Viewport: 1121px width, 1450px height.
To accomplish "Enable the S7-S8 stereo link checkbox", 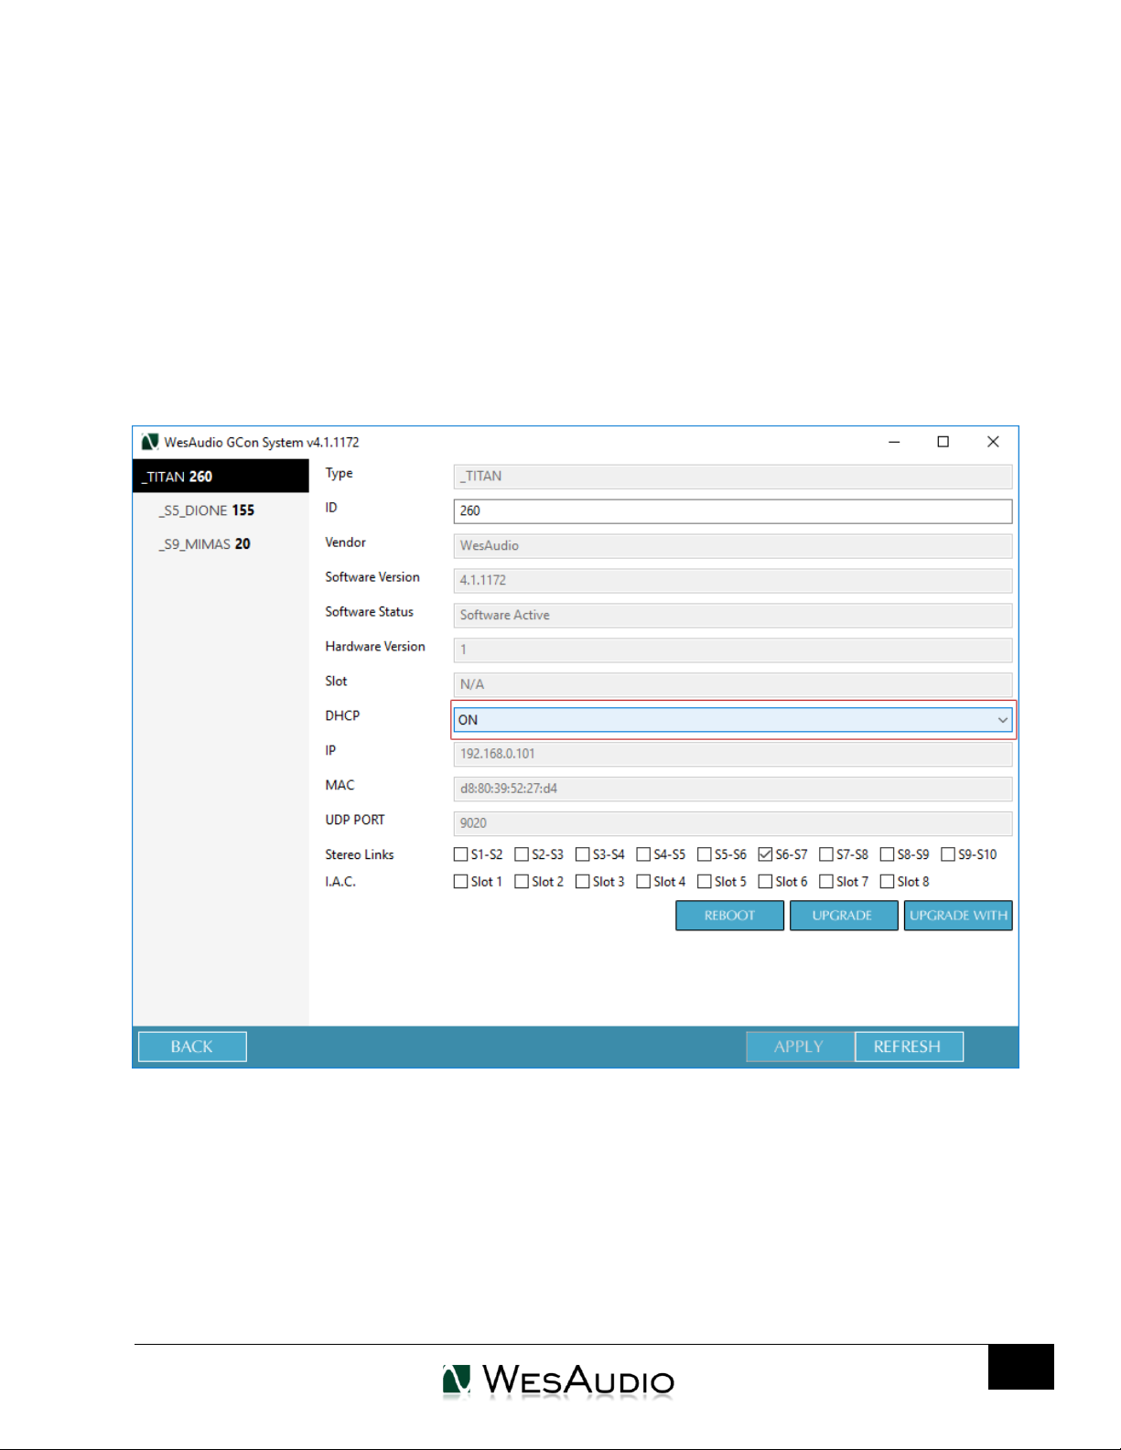I will (826, 854).
